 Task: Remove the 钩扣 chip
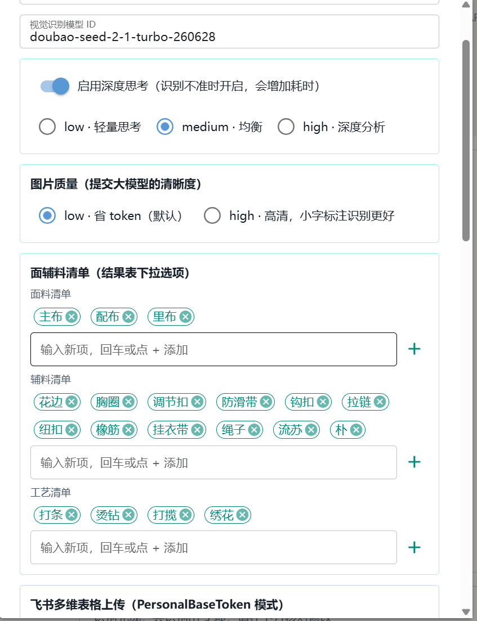(x=323, y=402)
